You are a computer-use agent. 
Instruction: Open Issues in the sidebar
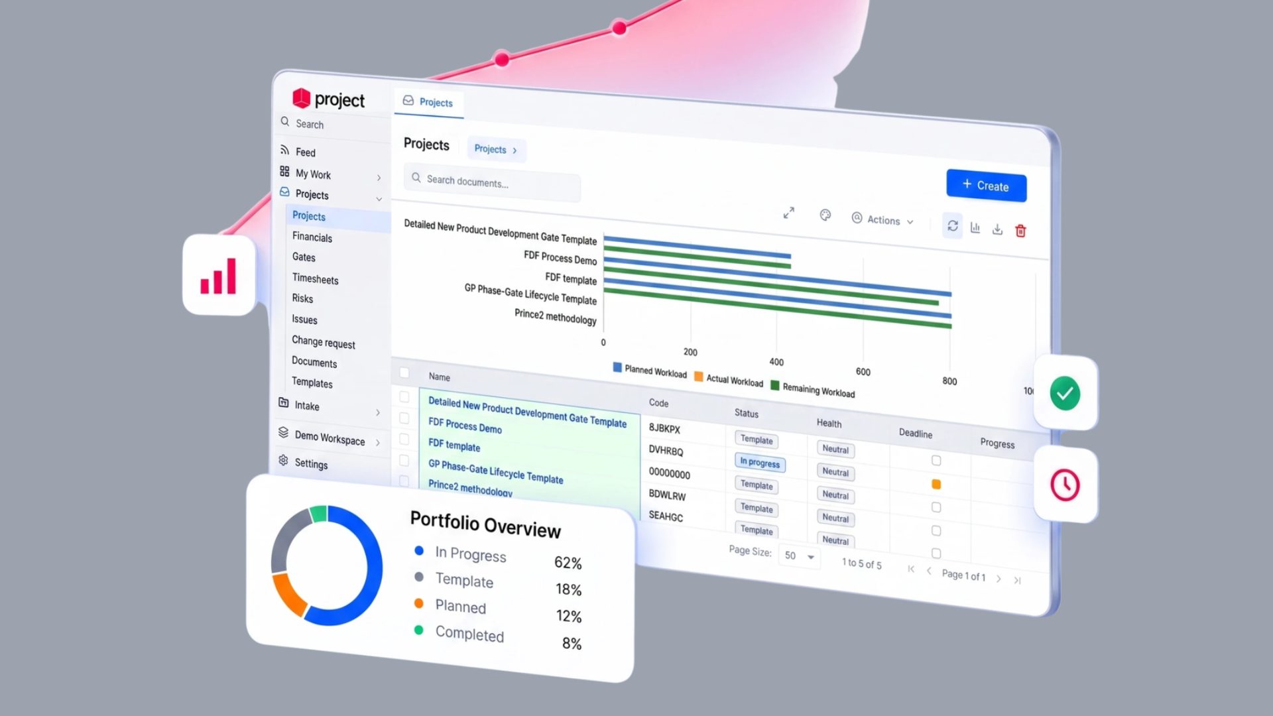[304, 319]
